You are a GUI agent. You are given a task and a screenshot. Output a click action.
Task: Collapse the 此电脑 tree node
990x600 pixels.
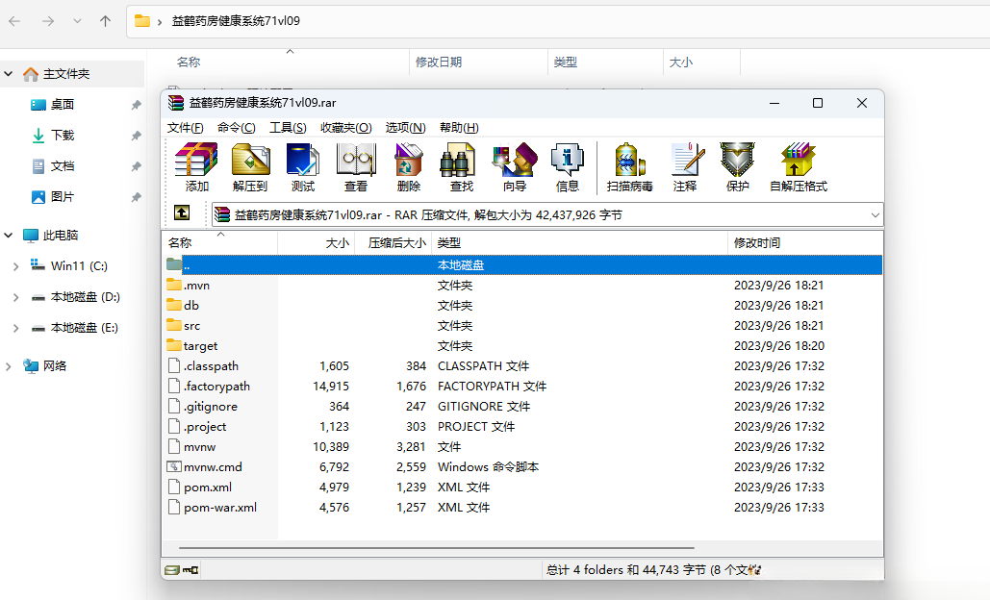pos(9,236)
